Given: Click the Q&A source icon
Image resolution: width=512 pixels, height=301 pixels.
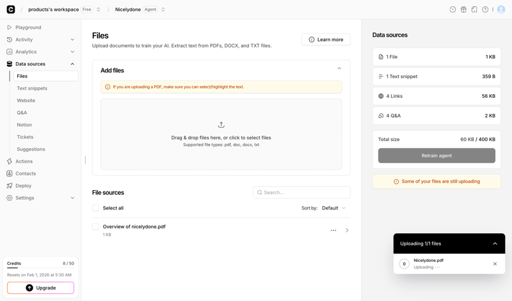Looking at the screenshot, I should pyautogui.click(x=381, y=116).
